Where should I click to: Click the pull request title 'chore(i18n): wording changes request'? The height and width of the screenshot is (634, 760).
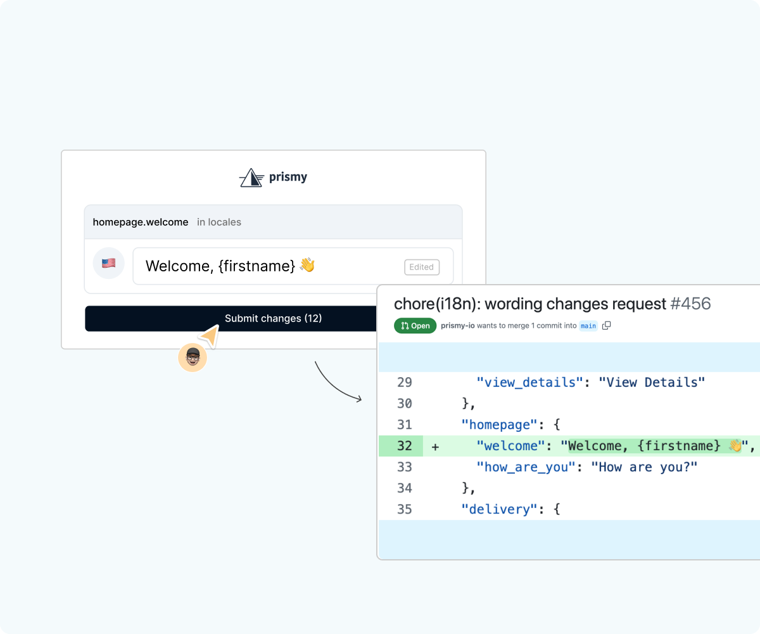coord(530,304)
